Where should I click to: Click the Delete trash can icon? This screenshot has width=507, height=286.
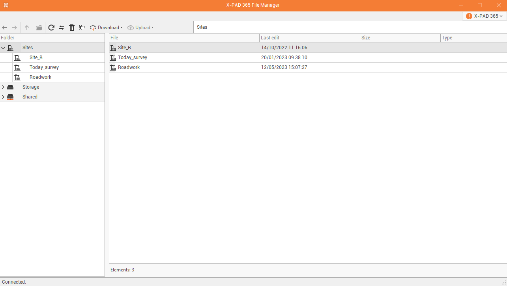point(72,28)
